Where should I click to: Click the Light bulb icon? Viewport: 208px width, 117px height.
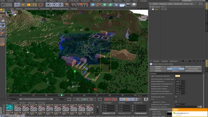pos(134,5)
